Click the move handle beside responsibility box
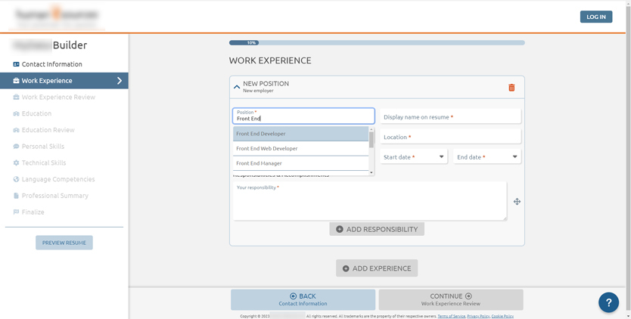Image resolution: width=631 pixels, height=319 pixels. pos(517,202)
